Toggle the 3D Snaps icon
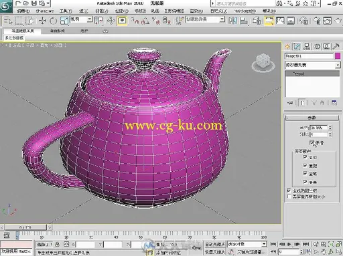 (x=135, y=21)
